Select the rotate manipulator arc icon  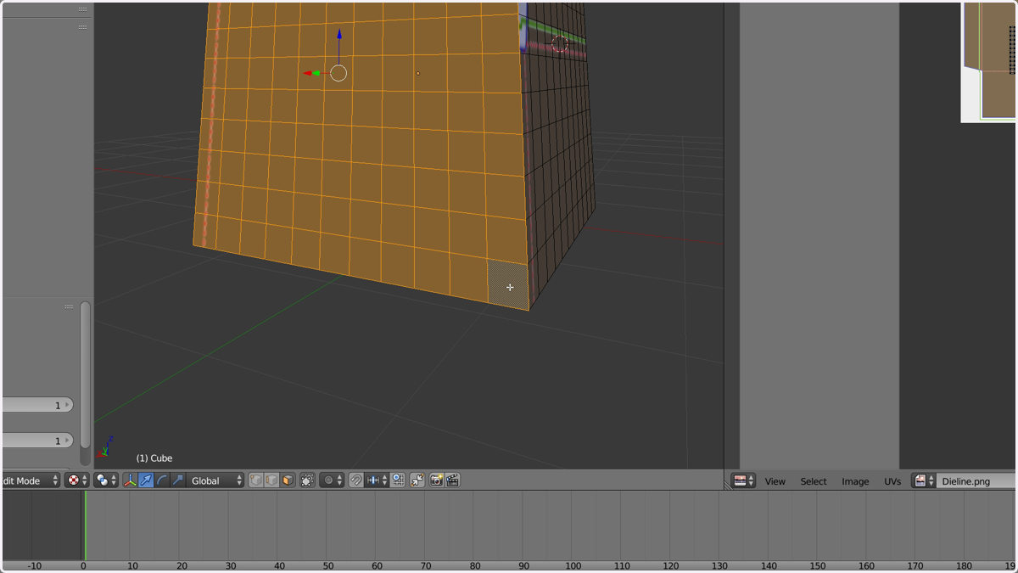tap(162, 480)
